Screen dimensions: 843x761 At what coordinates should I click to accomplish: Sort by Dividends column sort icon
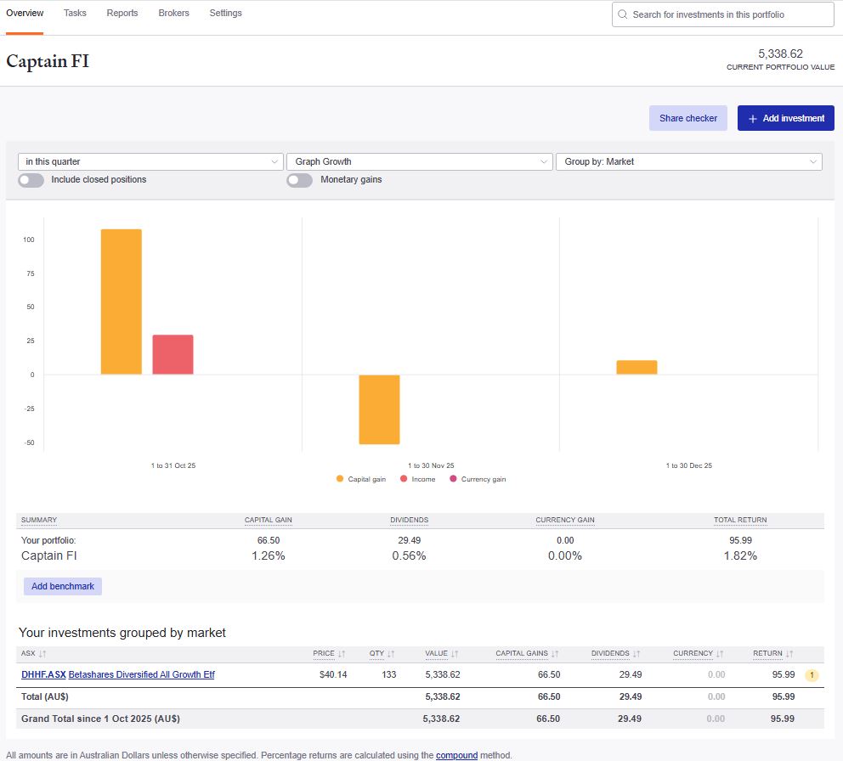coord(636,654)
